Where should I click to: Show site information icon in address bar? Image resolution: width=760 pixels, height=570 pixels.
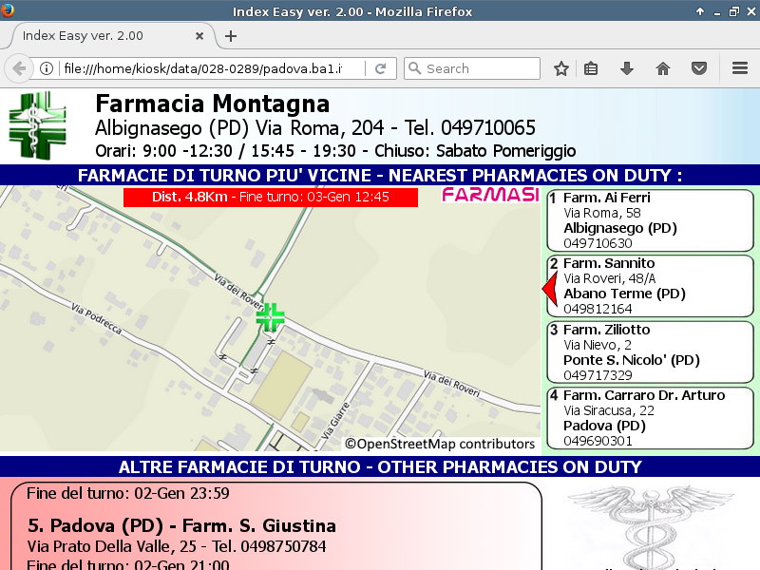coord(46,68)
